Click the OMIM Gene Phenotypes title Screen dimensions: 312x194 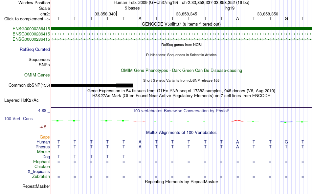pos(182,71)
